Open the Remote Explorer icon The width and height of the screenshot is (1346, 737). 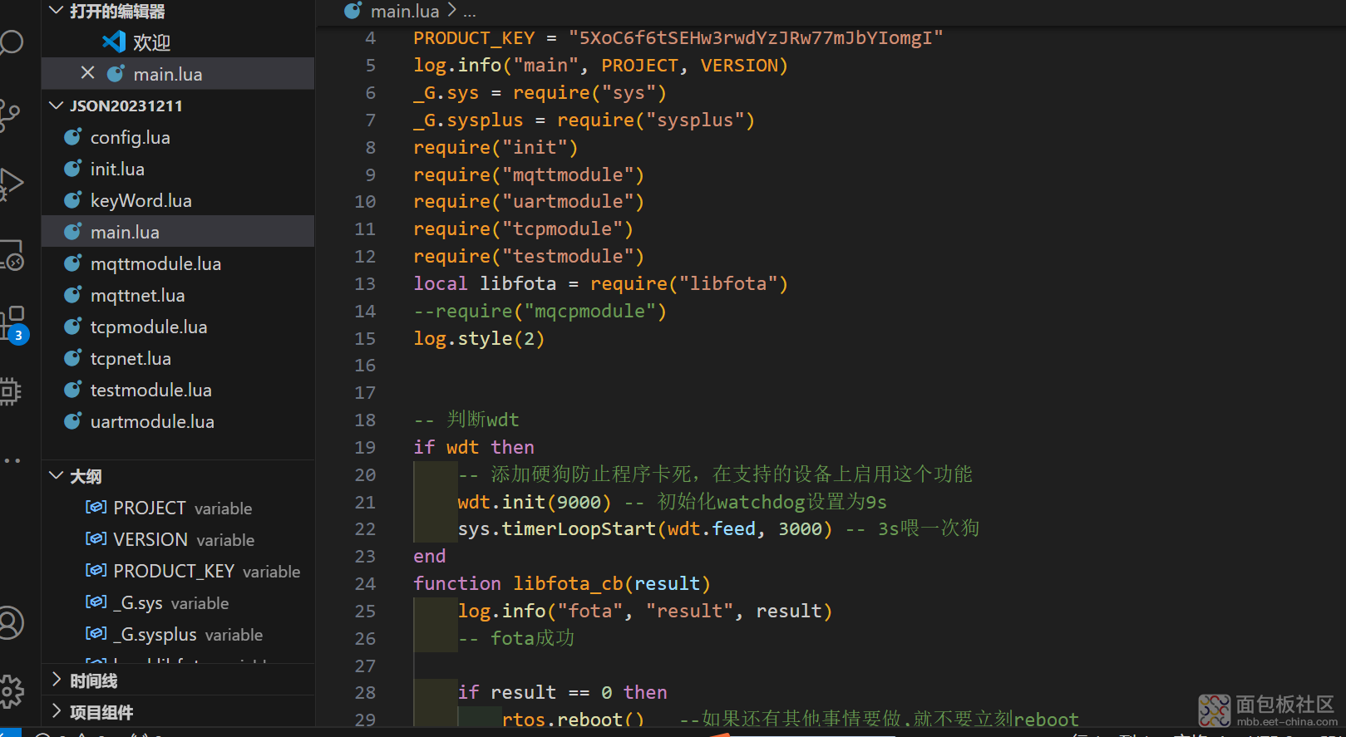pyautogui.click(x=12, y=256)
